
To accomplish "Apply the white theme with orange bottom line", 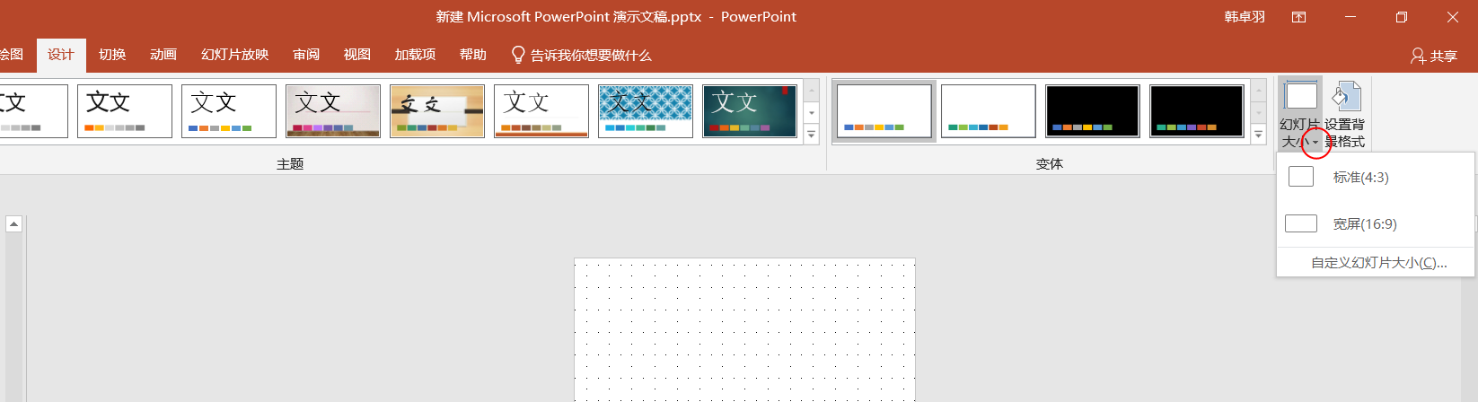I will (541, 111).
